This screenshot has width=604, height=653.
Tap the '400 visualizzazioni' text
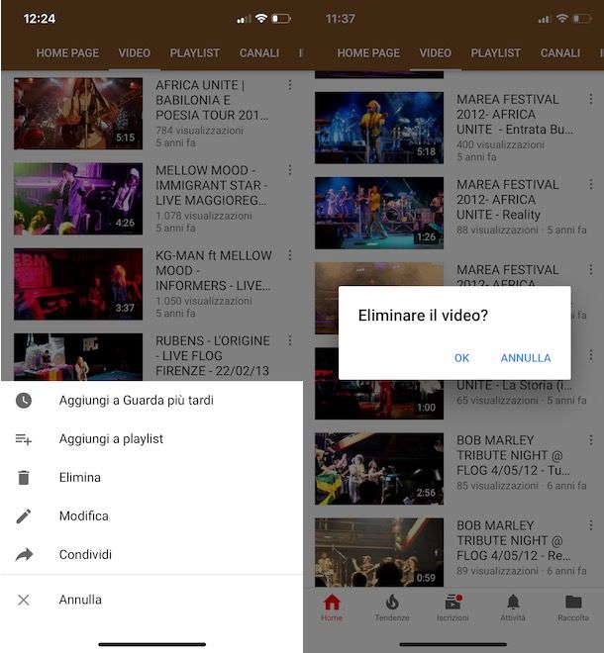pos(500,144)
